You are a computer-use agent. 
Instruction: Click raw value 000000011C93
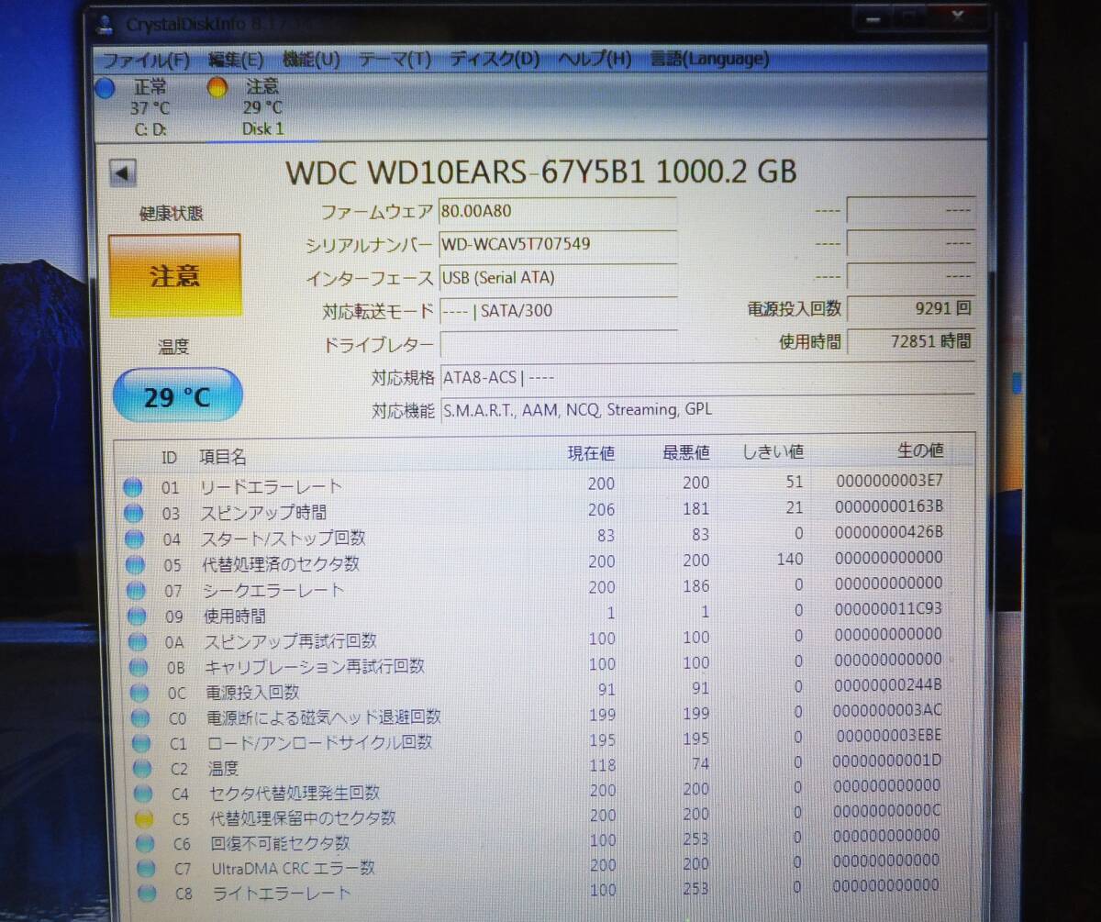click(x=888, y=608)
